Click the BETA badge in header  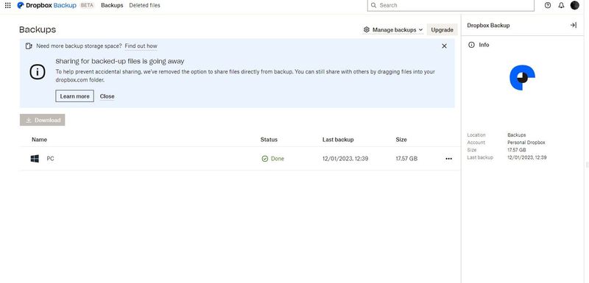[x=87, y=5]
